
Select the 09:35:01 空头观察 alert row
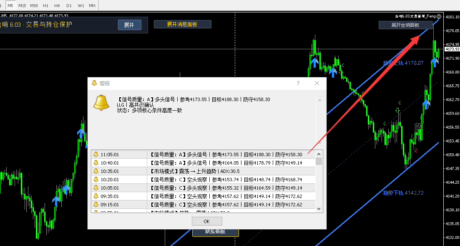(203, 196)
